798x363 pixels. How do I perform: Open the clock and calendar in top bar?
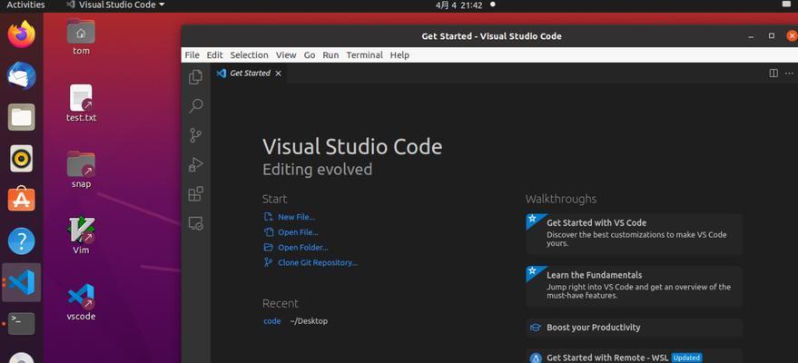[x=459, y=5]
